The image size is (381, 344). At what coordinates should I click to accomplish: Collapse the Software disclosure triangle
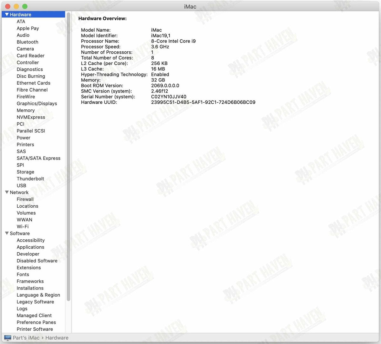tap(7, 233)
